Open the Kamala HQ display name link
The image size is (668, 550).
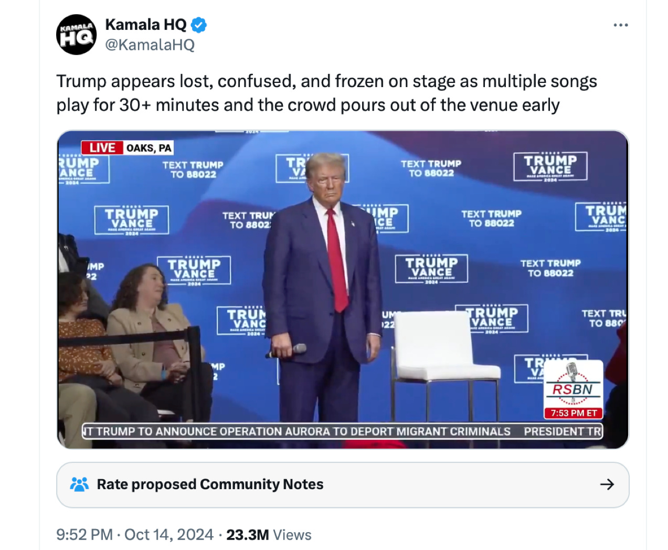pyautogui.click(x=146, y=25)
